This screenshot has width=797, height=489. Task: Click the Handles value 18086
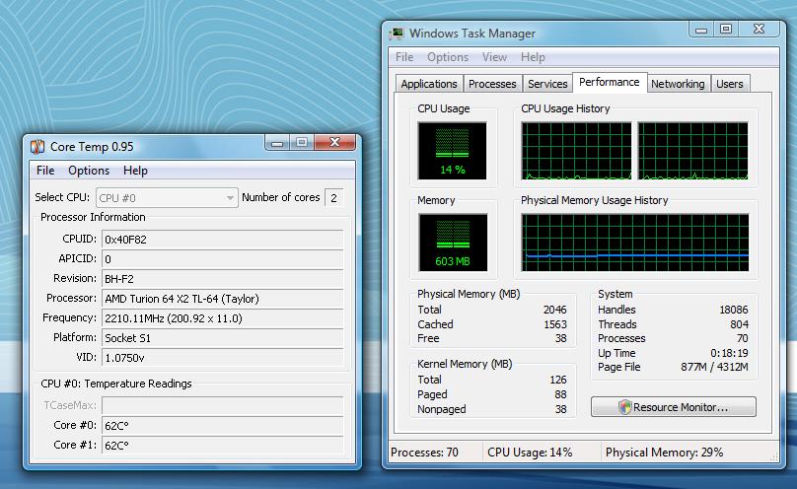(x=734, y=310)
